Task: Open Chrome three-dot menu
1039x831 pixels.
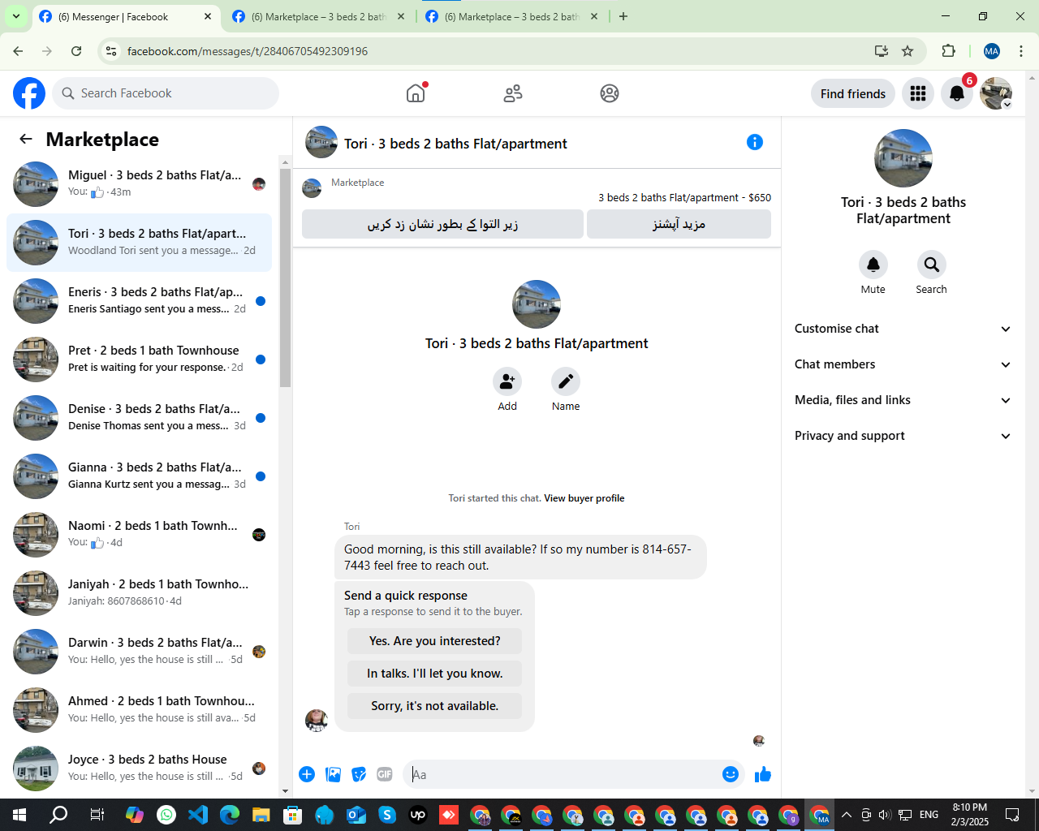Action: point(1021,51)
